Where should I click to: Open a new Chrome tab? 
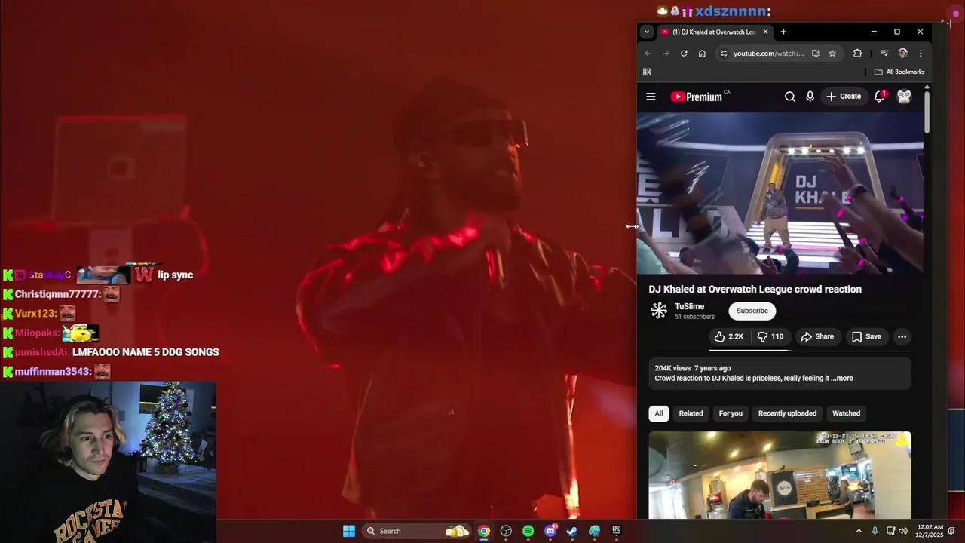[783, 32]
